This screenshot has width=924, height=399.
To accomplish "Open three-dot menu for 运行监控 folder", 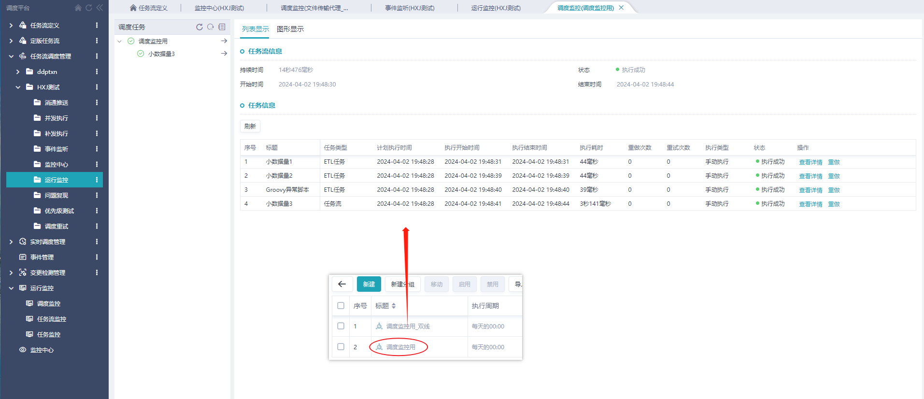I will [97, 180].
